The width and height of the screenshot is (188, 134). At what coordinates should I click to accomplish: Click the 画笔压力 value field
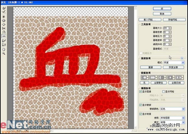click(166, 36)
